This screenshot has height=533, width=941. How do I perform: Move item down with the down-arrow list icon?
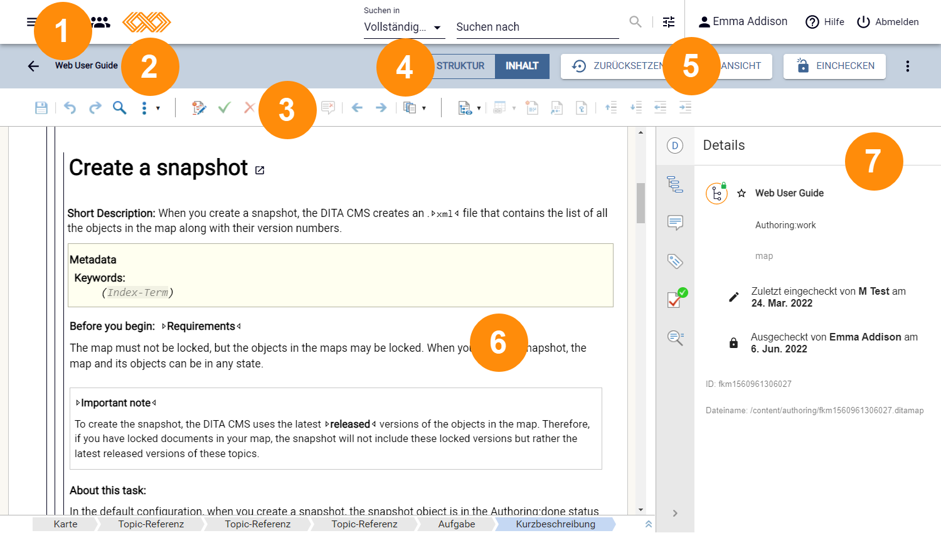tap(636, 108)
